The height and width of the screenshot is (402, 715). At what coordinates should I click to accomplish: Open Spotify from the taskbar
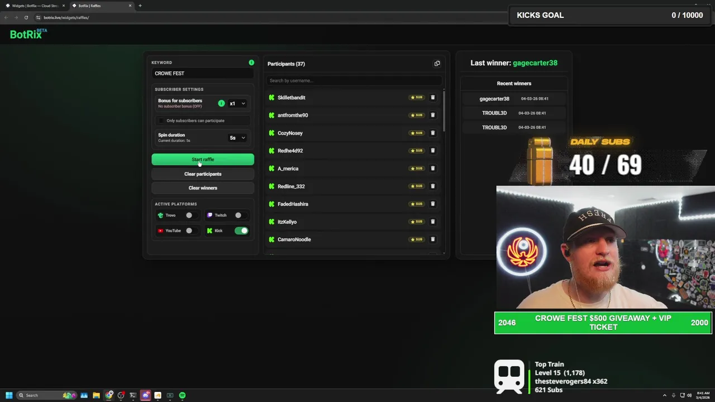click(182, 395)
